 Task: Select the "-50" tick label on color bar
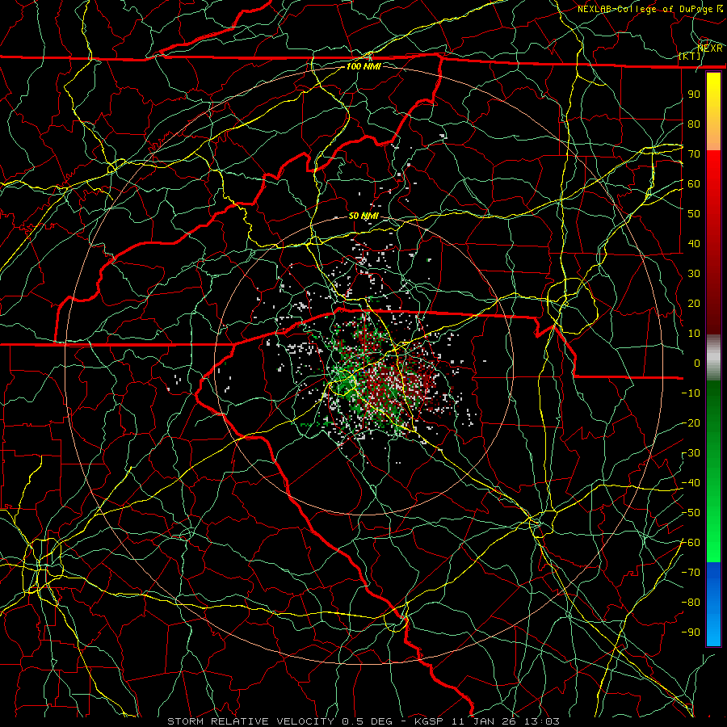[691, 513]
